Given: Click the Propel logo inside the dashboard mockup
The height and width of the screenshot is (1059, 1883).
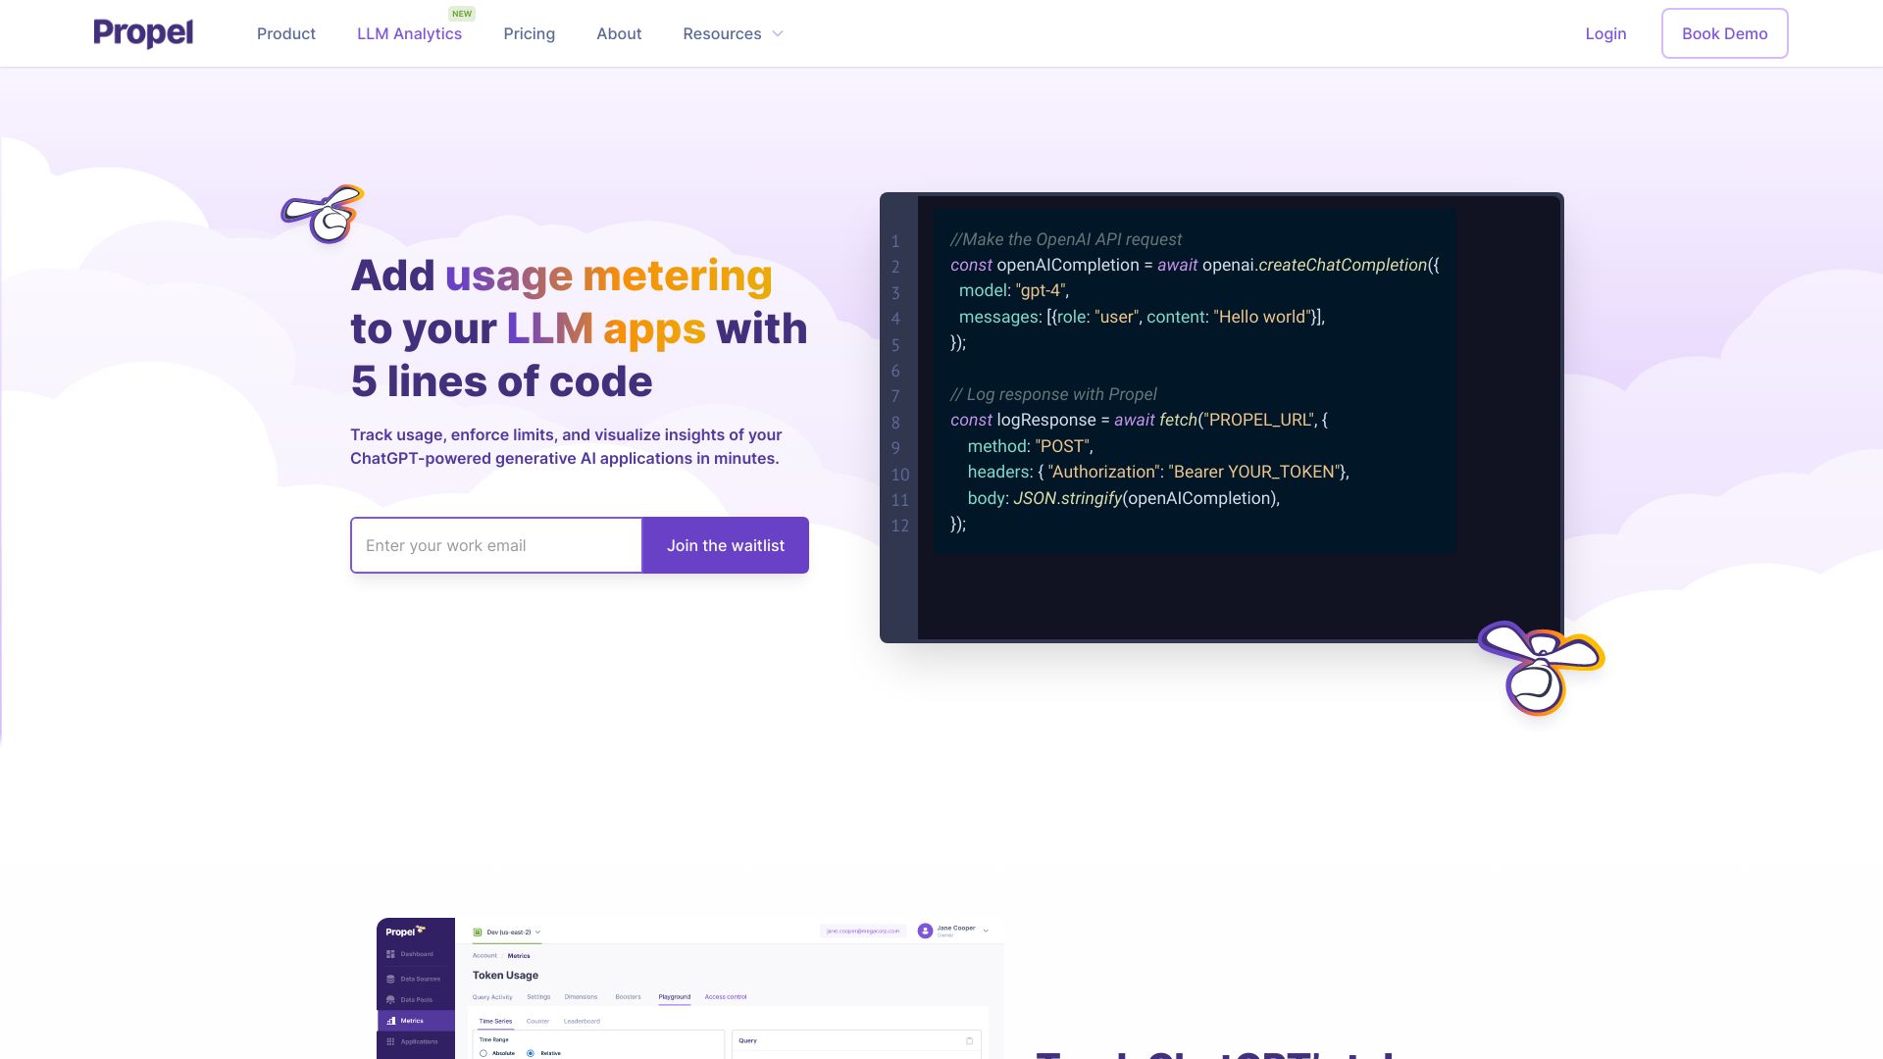Looking at the screenshot, I should (400, 931).
